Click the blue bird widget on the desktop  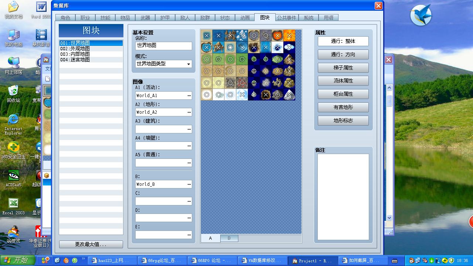pos(421,15)
